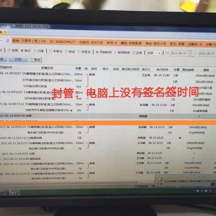The height and width of the screenshot is (216, 216).
Task: Click the execution time cell 06-13 10:20
Action: tap(156, 138)
